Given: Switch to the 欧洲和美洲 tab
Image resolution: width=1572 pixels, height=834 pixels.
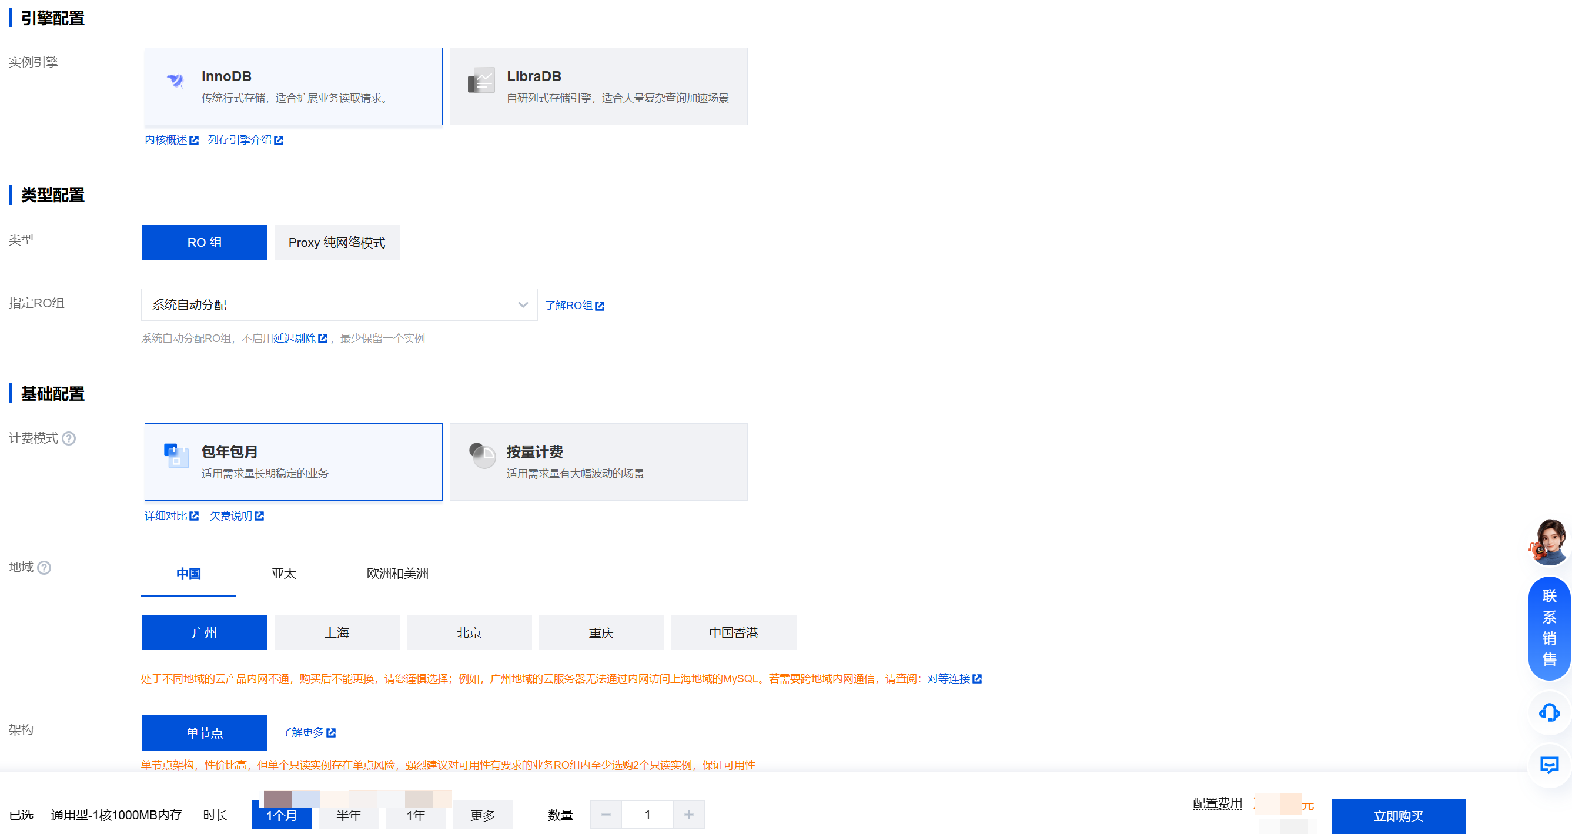Looking at the screenshot, I should point(397,574).
